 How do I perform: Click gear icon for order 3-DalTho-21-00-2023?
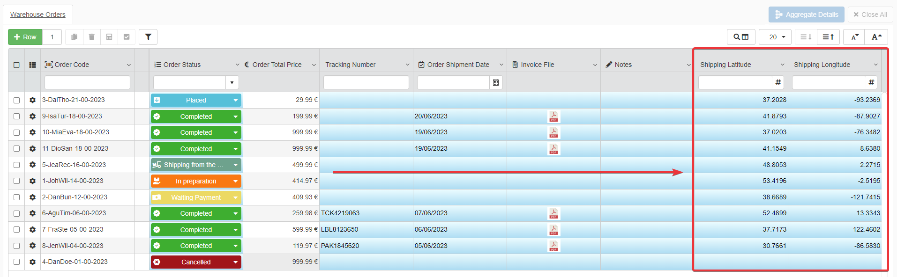[32, 100]
